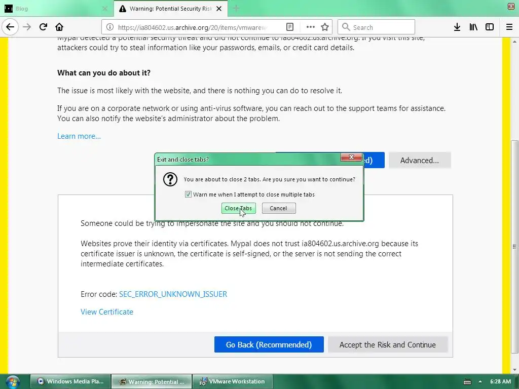This screenshot has width=519, height=389.
Task: Open the Downloads arrow icon
Action: pos(457,27)
